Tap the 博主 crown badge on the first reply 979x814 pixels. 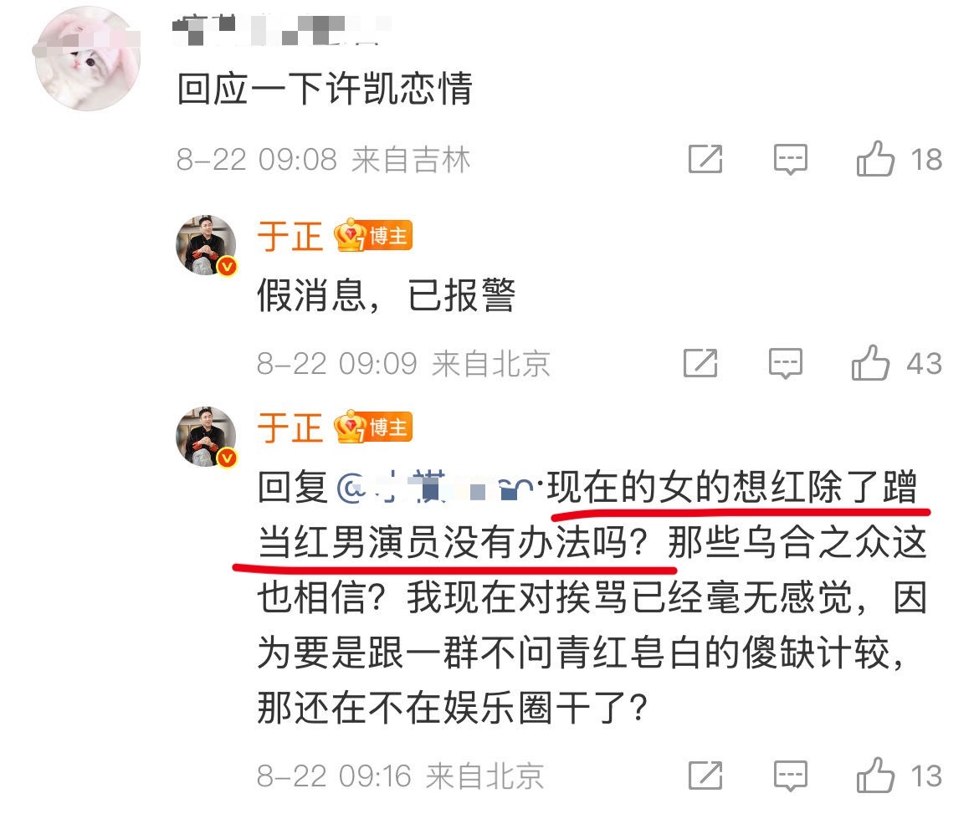[x=372, y=235]
